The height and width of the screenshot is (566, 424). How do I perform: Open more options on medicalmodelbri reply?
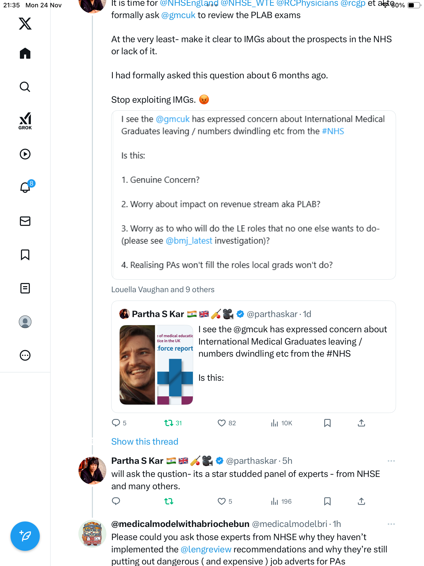pyautogui.click(x=391, y=524)
